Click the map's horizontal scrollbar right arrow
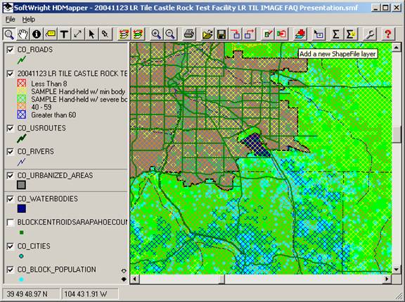This screenshot has width=405, height=302. [387, 279]
